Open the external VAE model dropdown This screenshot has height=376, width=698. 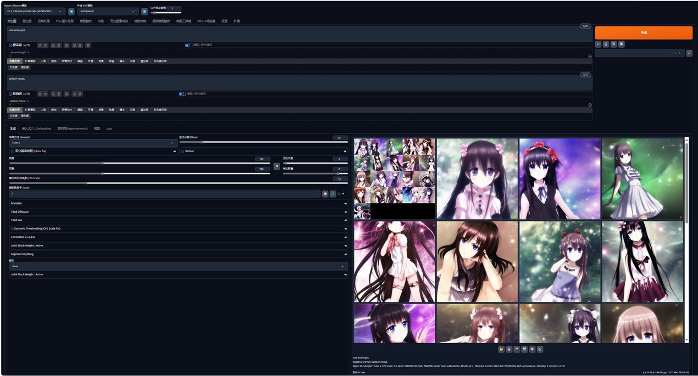point(108,11)
